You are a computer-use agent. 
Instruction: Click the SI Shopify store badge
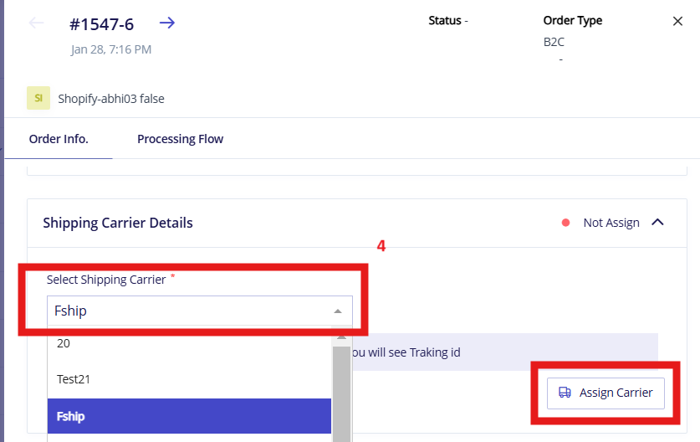tap(38, 98)
